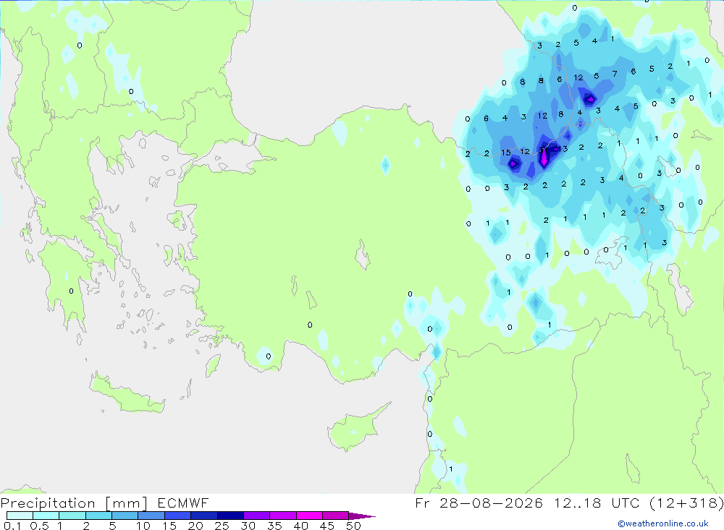Click the forecast offset '(12+318)' text
The width and height of the screenshot is (724, 530).
click(687, 503)
